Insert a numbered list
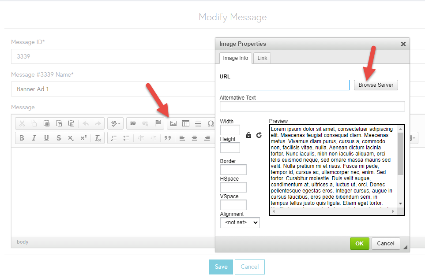 tap(114, 138)
